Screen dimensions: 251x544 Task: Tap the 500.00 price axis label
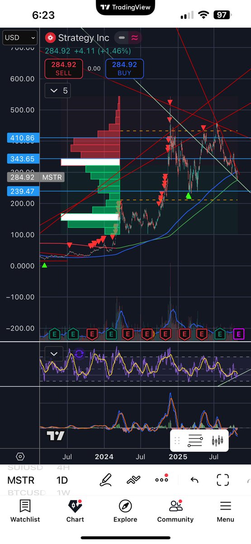tap(23, 110)
